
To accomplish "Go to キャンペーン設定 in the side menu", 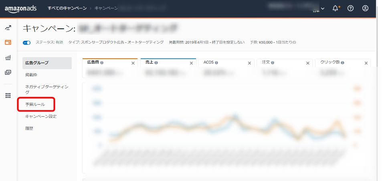I will tap(41, 116).
